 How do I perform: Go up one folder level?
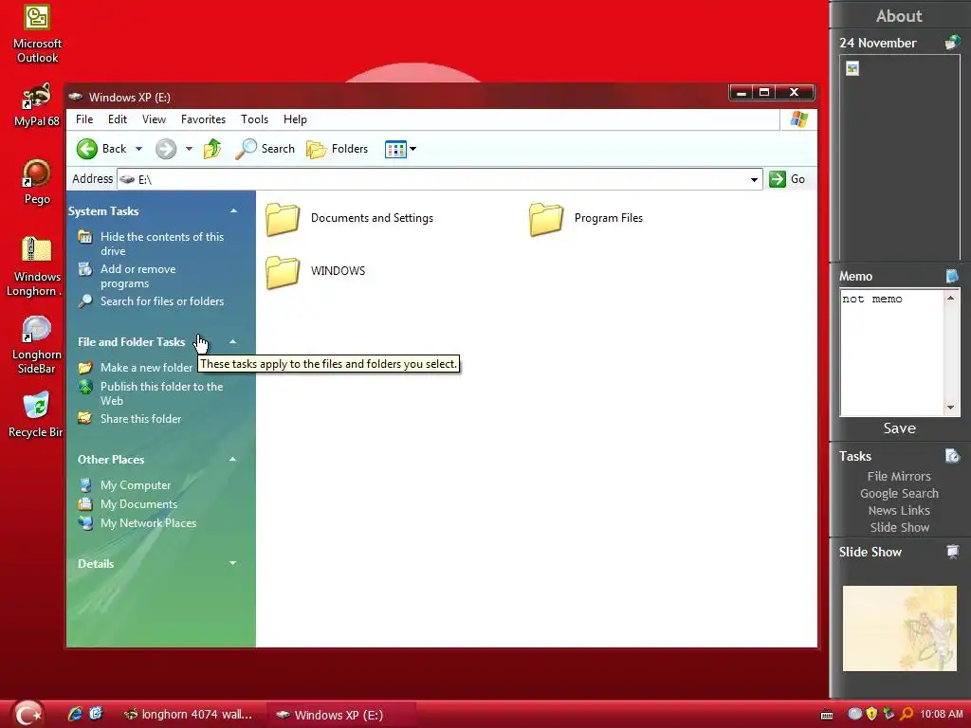212,149
